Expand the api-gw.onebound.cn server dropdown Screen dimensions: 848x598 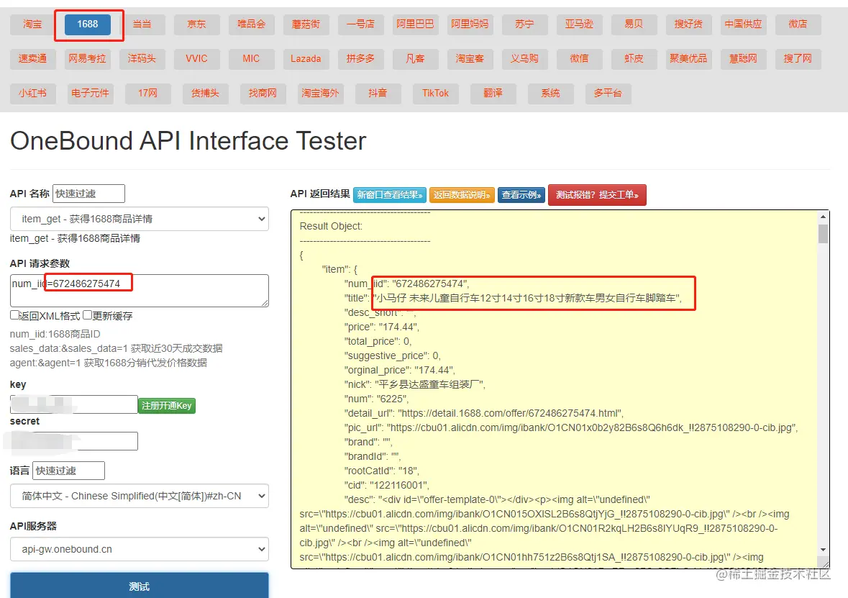click(140, 549)
